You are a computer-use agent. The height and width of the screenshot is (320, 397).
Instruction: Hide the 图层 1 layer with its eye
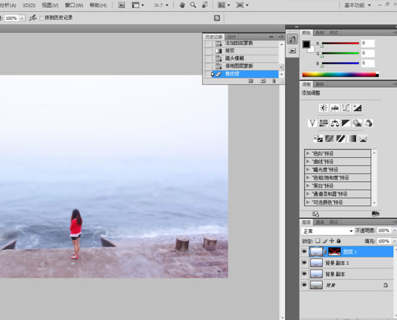click(x=304, y=252)
